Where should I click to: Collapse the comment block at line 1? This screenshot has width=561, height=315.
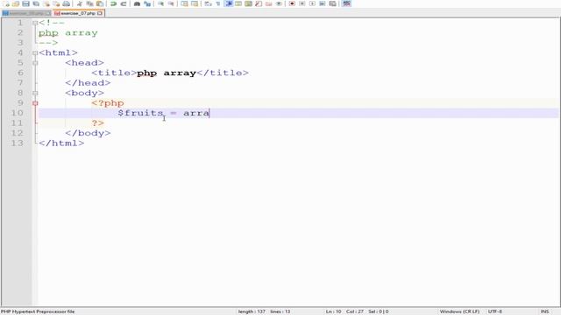35,23
